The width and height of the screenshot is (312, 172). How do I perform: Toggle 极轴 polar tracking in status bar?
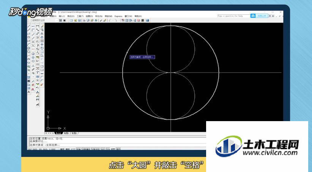pos(79,149)
